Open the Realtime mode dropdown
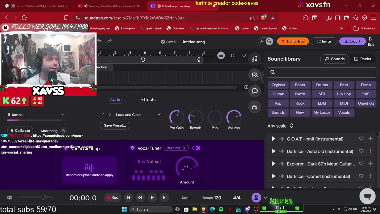This screenshot has width=380, height=214. (x=176, y=148)
